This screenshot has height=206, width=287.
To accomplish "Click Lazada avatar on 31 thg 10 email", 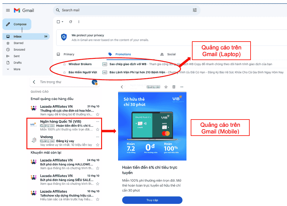I will 34,108.
